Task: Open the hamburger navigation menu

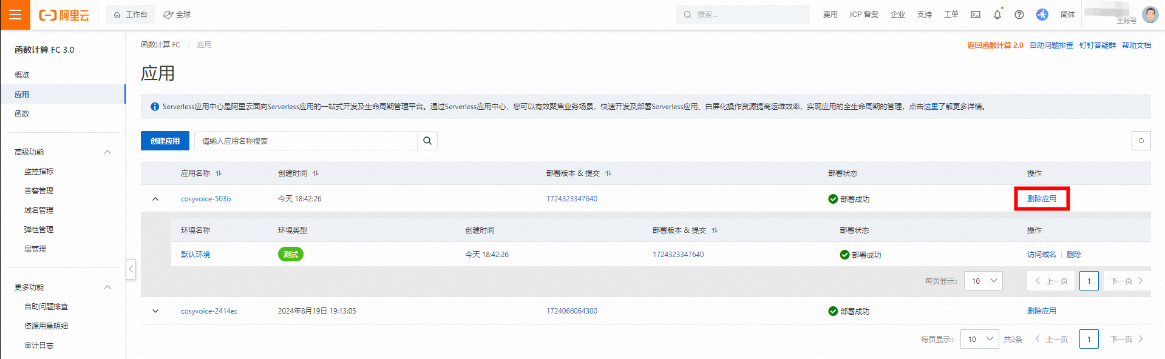Action: [15, 15]
